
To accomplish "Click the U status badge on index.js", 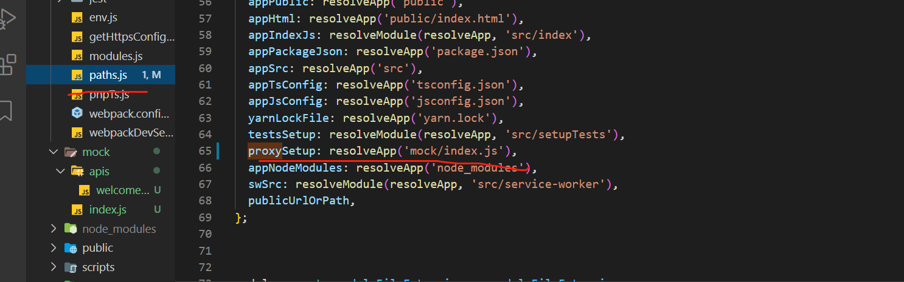I will click(157, 210).
